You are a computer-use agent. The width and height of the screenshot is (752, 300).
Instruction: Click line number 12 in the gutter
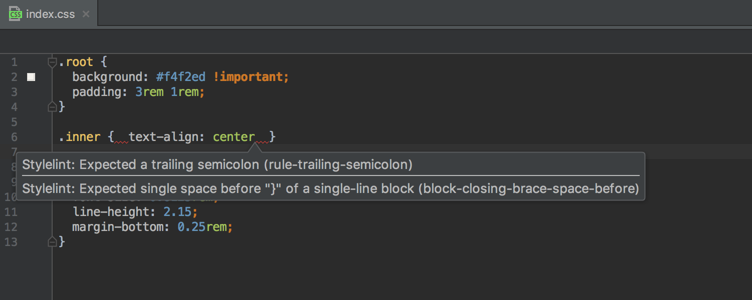pyautogui.click(x=11, y=227)
